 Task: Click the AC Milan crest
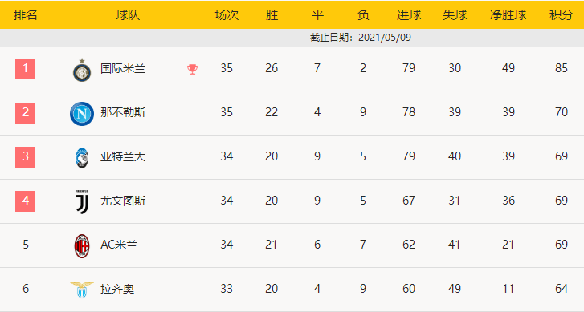[82, 245]
